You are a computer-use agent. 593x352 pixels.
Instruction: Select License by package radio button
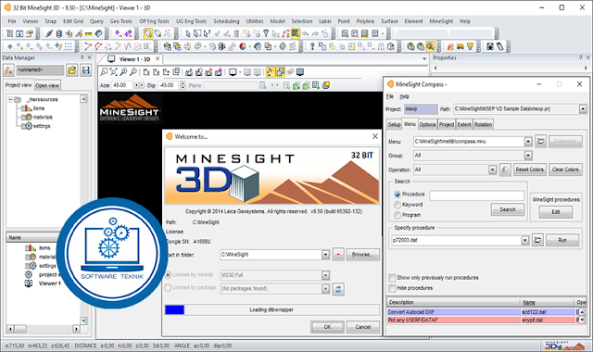coord(168,288)
